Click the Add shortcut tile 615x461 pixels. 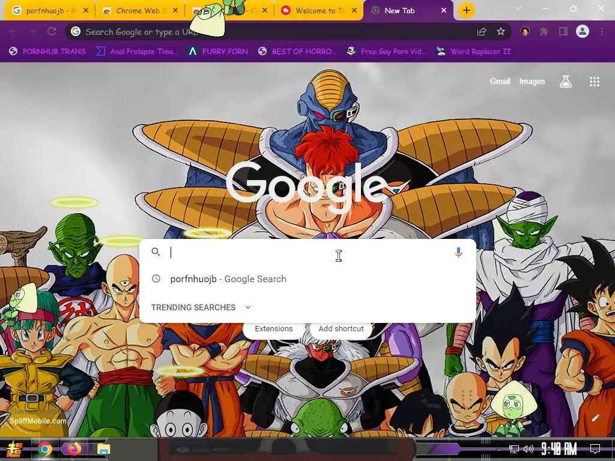[x=341, y=329]
